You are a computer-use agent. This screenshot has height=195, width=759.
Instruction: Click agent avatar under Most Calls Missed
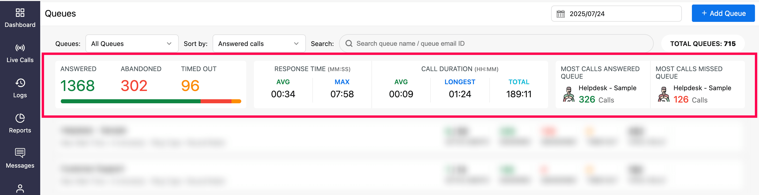click(x=663, y=94)
